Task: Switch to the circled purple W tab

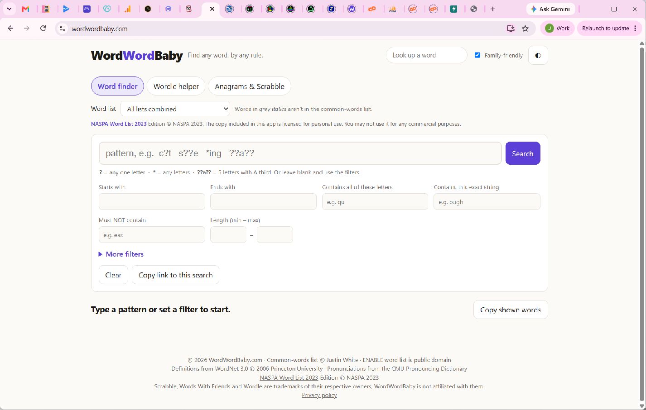Action: [352, 9]
